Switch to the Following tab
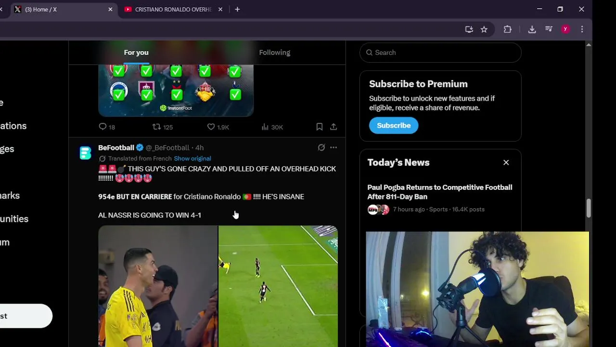 point(274,53)
